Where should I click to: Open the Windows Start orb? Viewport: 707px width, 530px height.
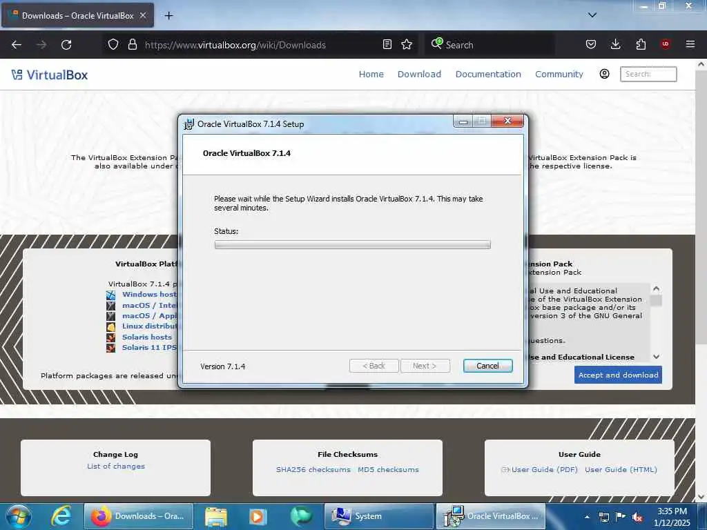pos(19,516)
